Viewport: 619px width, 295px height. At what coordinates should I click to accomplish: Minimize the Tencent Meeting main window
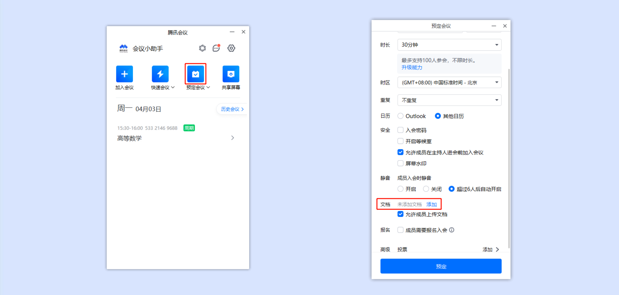point(232,32)
